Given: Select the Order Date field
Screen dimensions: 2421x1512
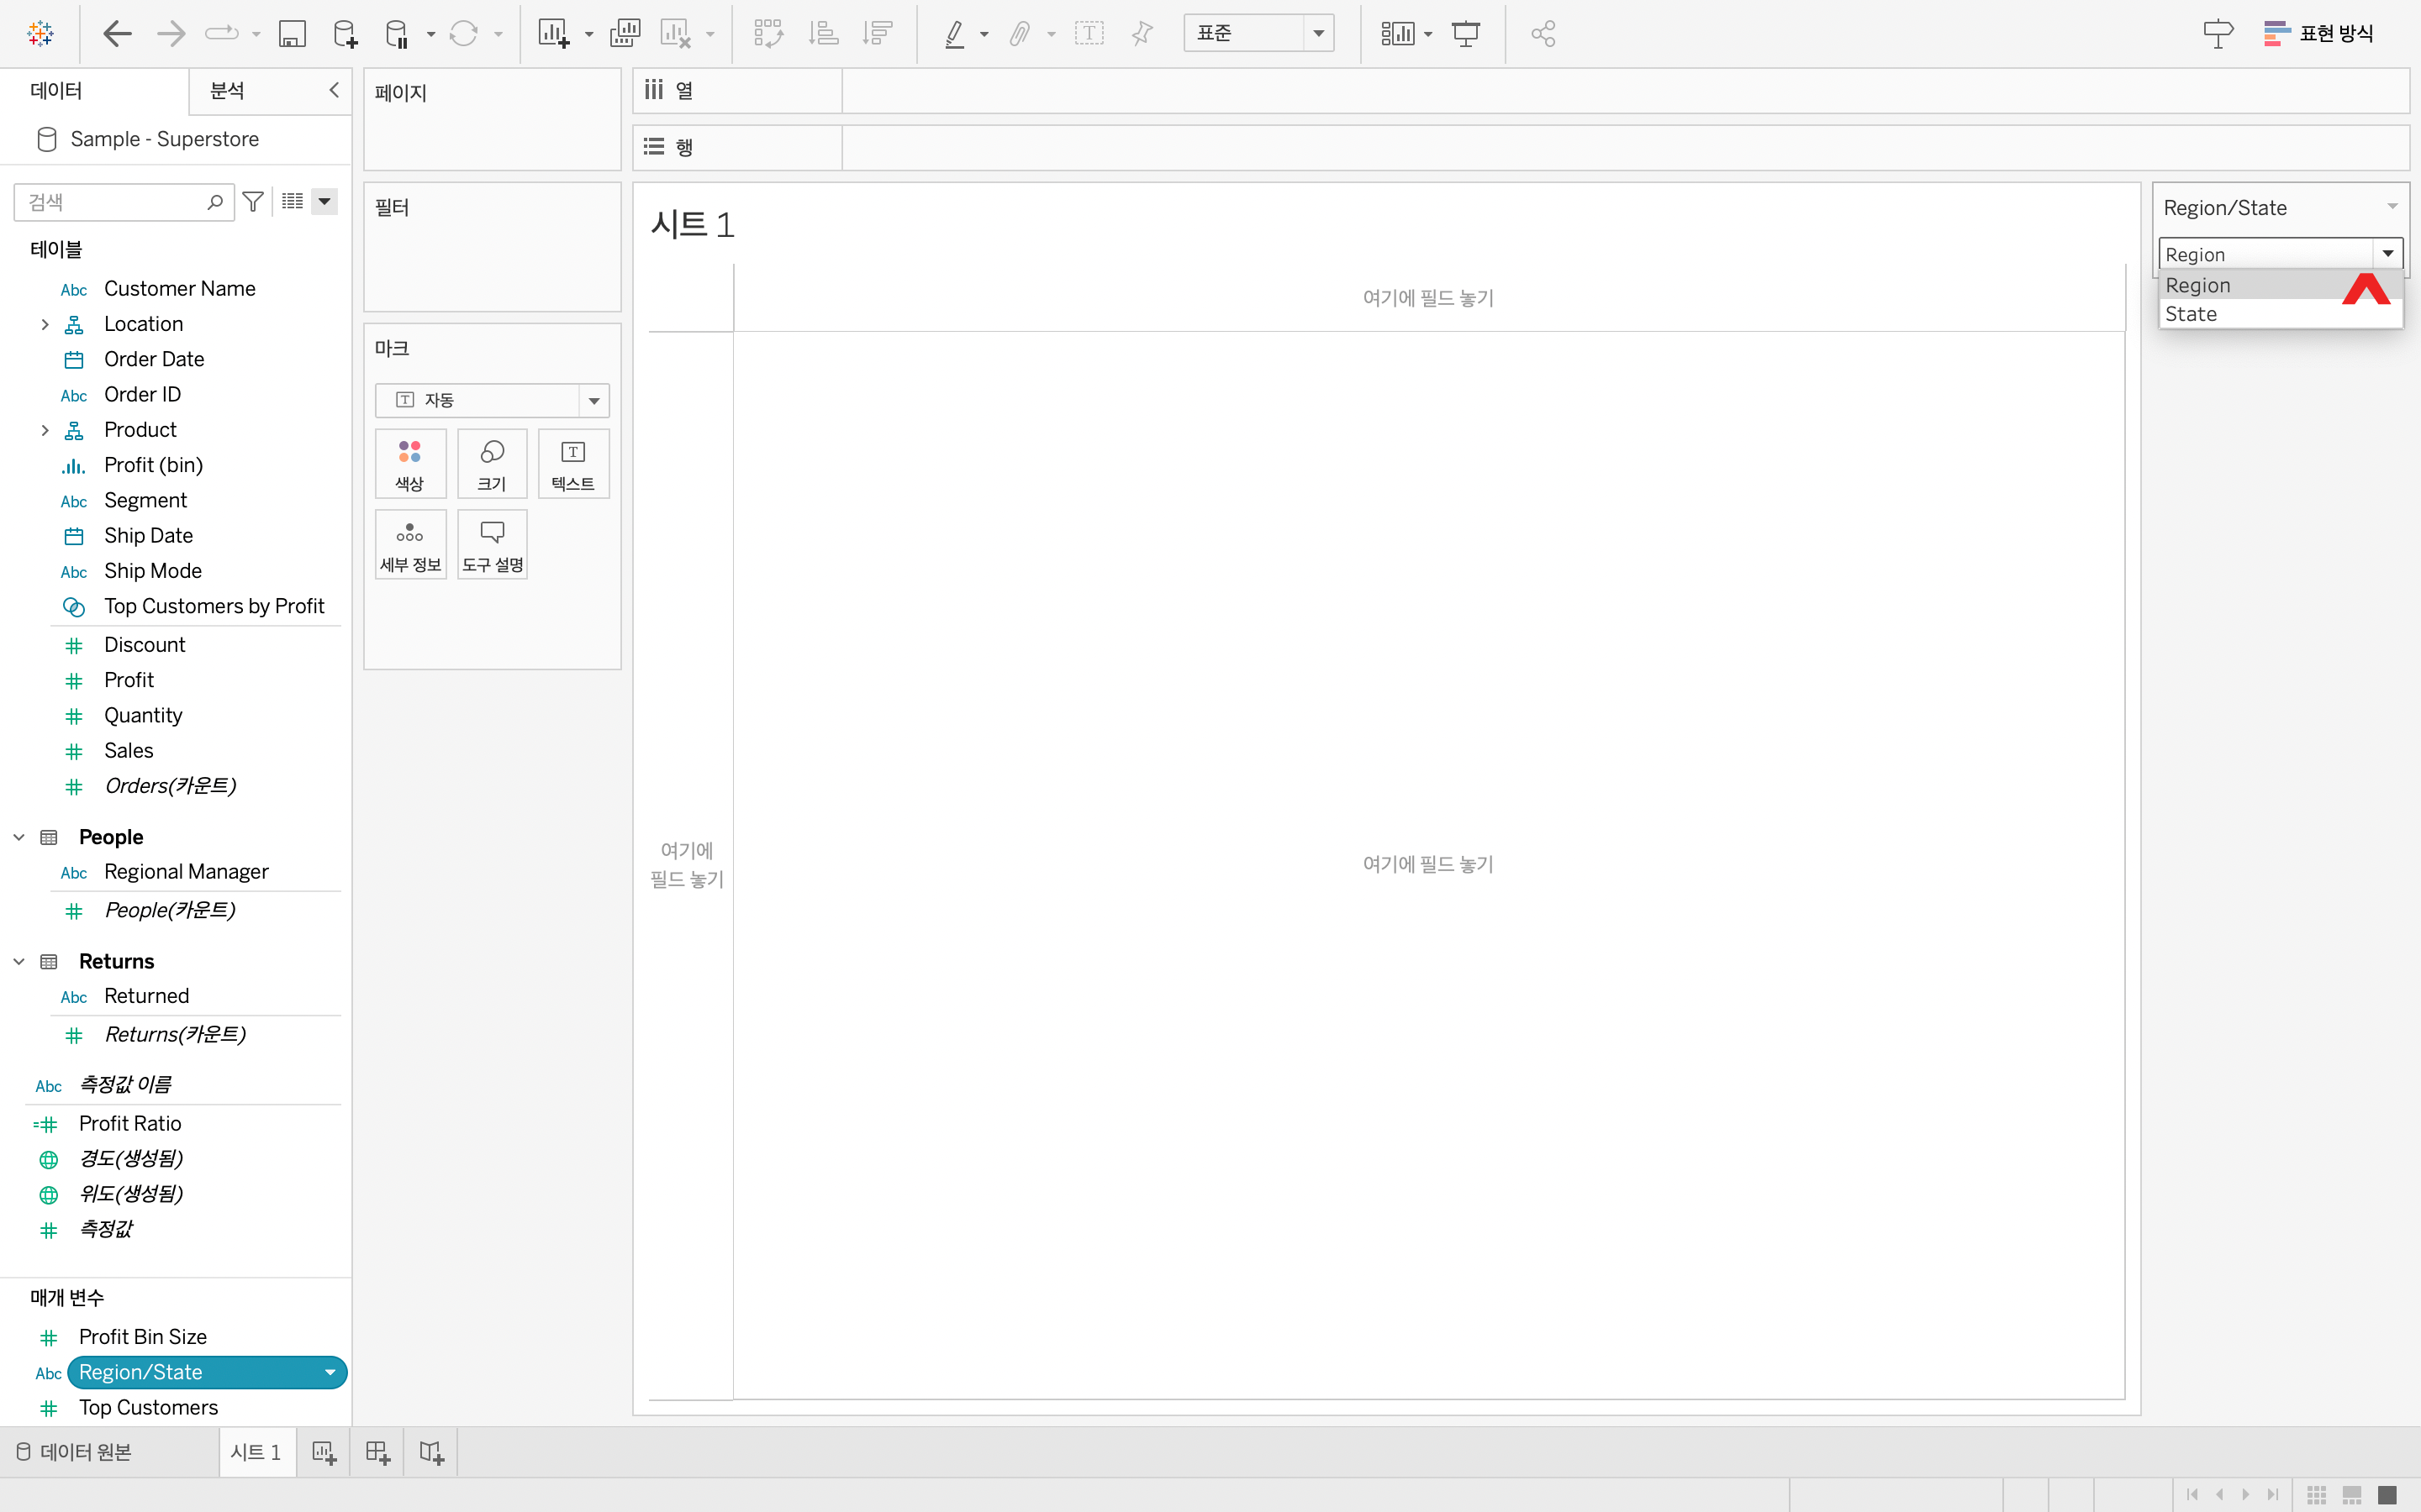Looking at the screenshot, I should coord(154,359).
